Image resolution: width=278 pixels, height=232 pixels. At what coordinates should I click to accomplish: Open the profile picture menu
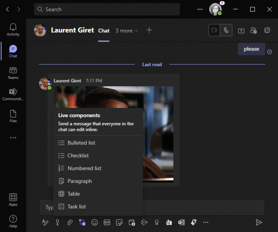[x=215, y=9]
